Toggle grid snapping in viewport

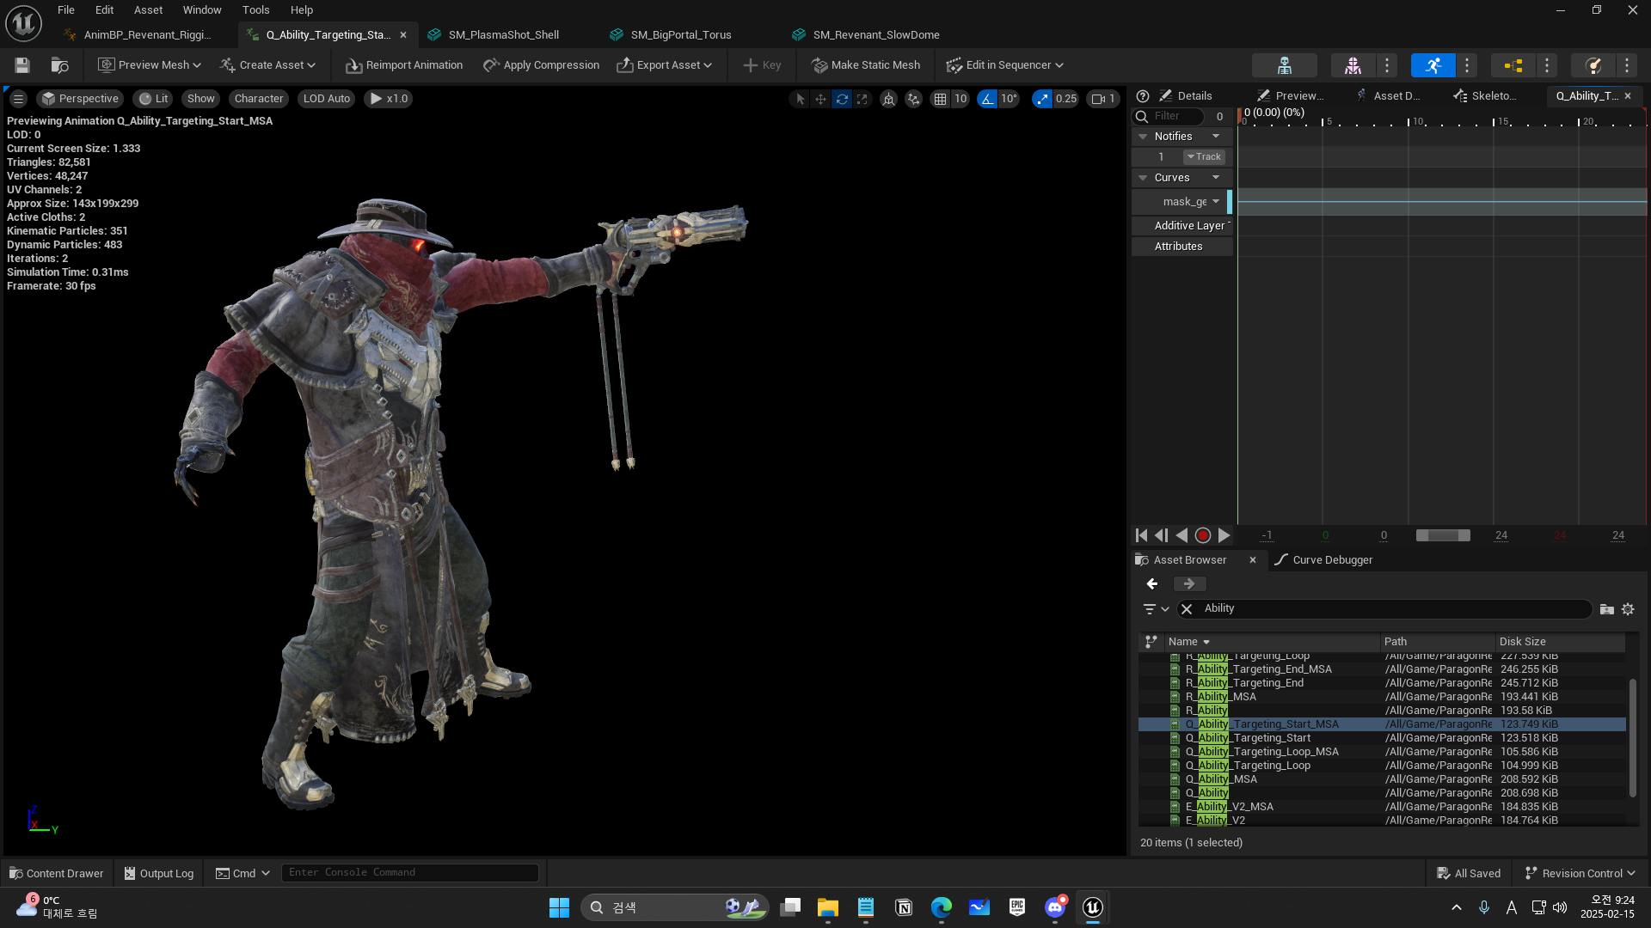(940, 99)
